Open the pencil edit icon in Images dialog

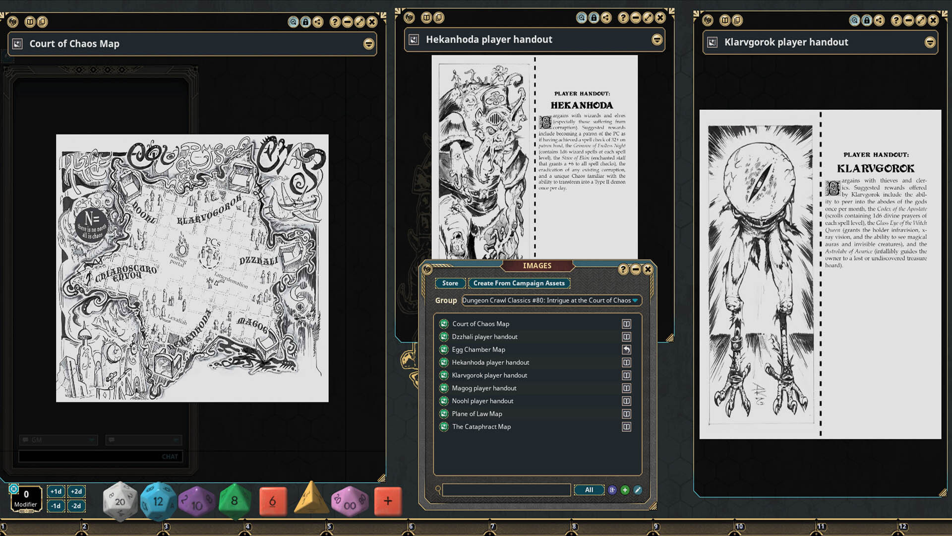pyautogui.click(x=638, y=490)
